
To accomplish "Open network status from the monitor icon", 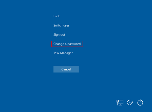I will pos(120,102).
